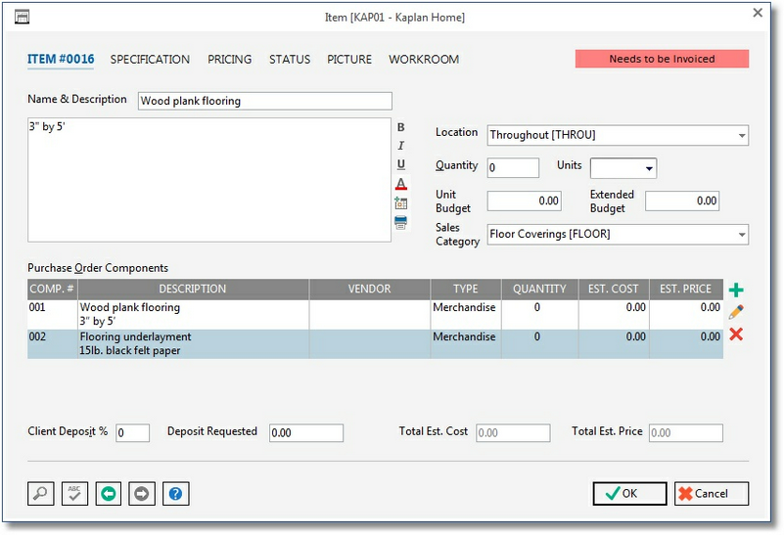Screen dimensions: 784x535
Task: Click the EST. PRICE column header
Action: point(685,289)
